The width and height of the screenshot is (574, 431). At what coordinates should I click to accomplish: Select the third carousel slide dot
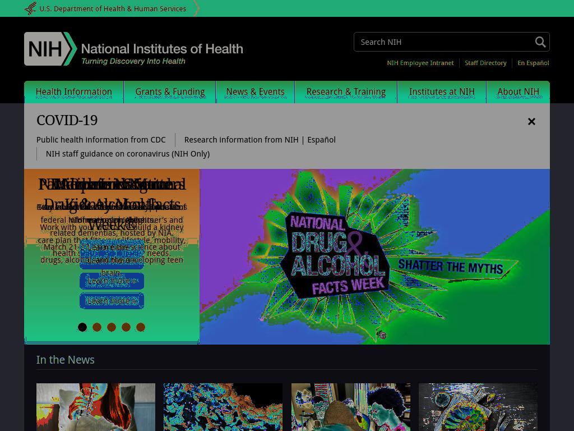pos(112,327)
